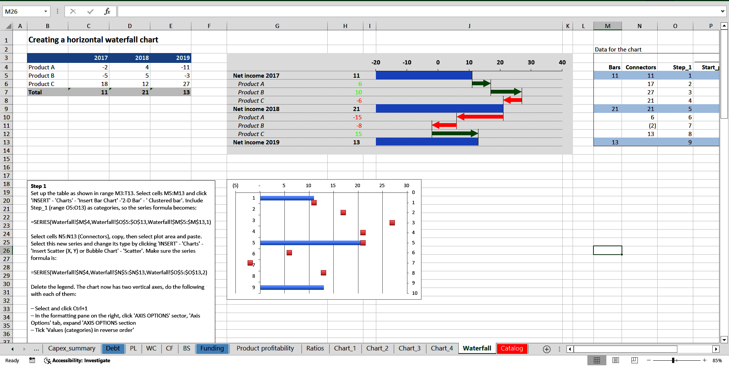Open the Debt sheet tab
This screenshot has width=729, height=366.
(x=113, y=349)
